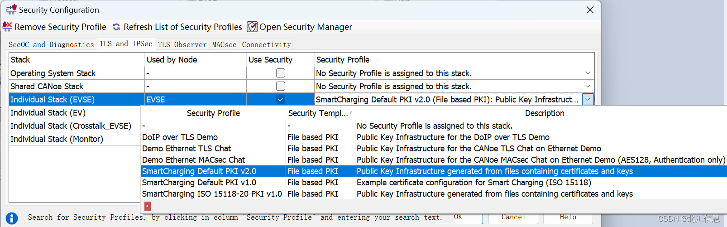Viewport: 727px width, 227px height.
Task: Click the Use Security column header
Action: tap(280, 59)
